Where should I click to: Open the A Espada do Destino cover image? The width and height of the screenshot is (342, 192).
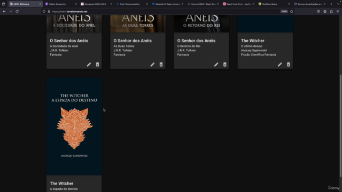(x=74, y=126)
